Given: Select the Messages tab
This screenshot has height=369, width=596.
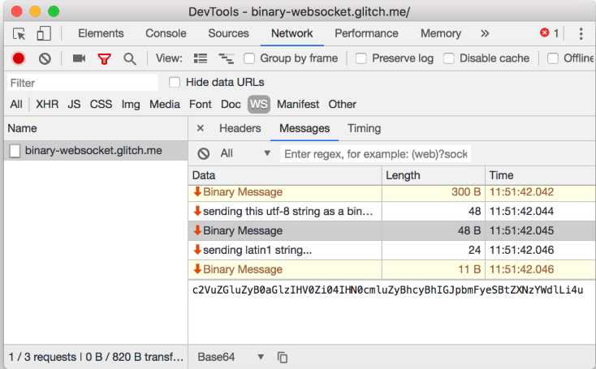Looking at the screenshot, I should click(x=304, y=128).
